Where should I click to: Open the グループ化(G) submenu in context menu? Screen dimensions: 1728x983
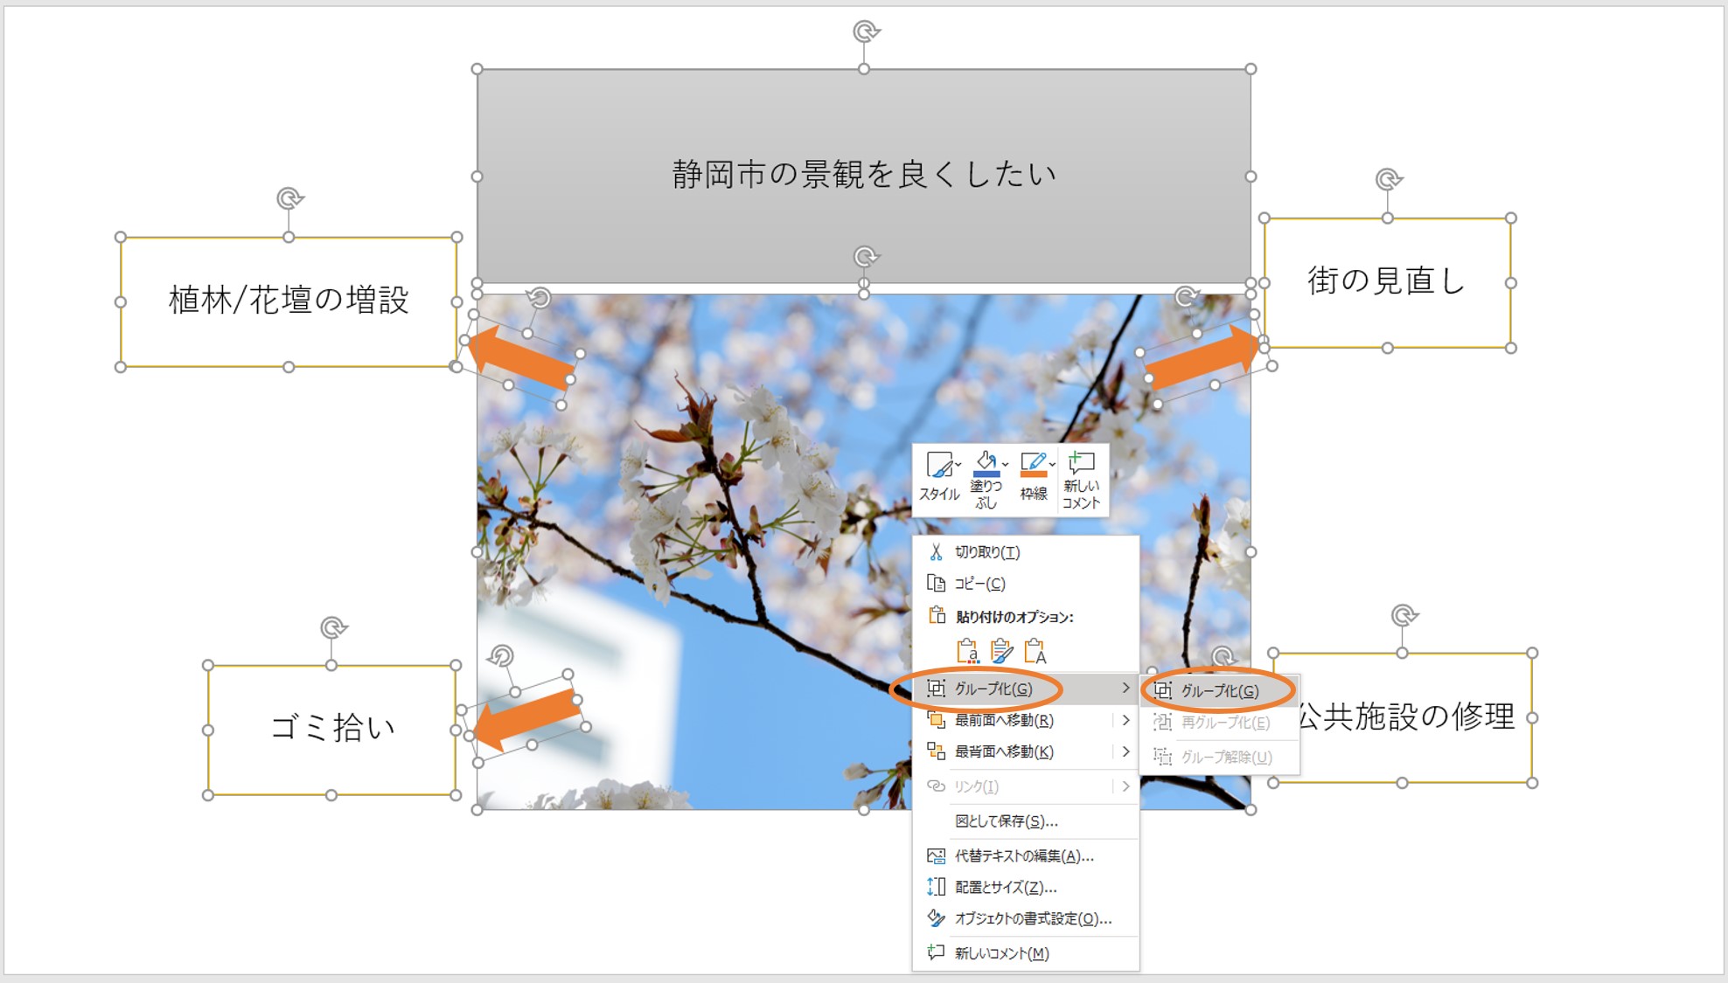click(1025, 689)
